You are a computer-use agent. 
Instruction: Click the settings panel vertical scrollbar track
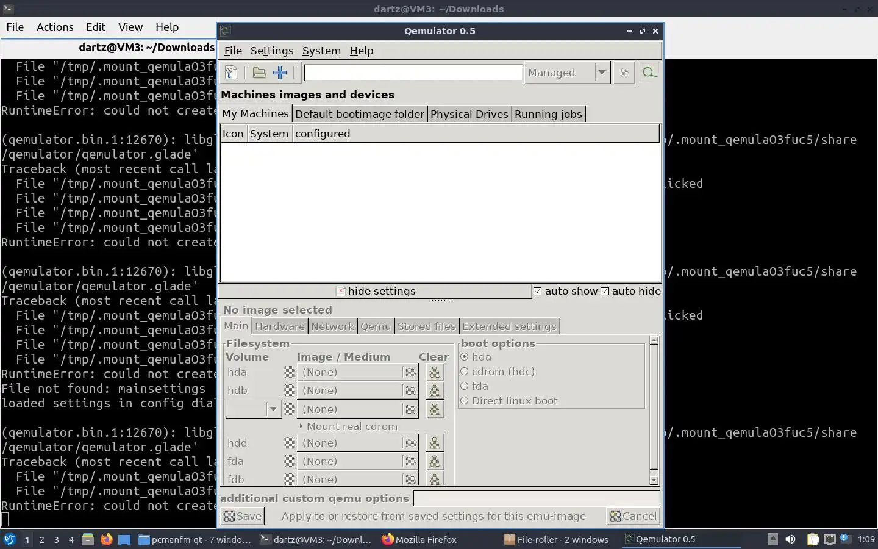click(654, 410)
